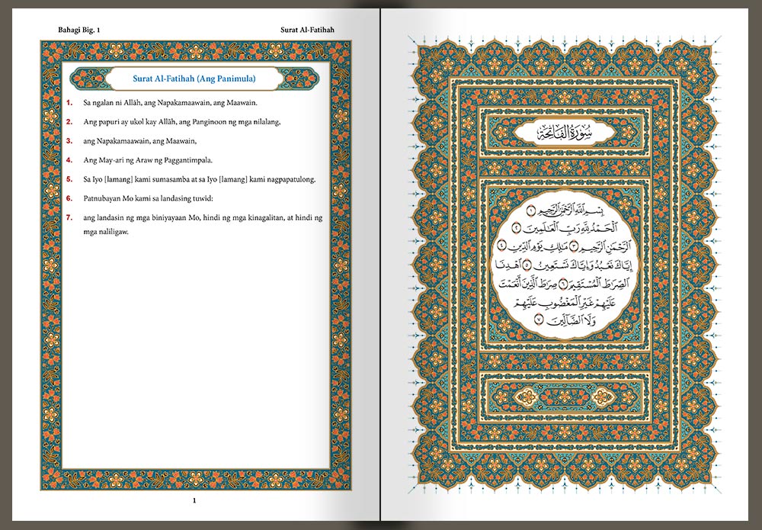Click the red verse number "1."
This screenshot has width=762, height=530.
click(69, 103)
